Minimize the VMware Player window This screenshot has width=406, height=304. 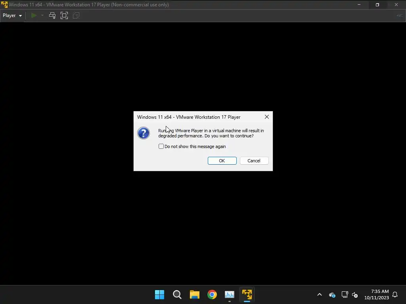pyautogui.click(x=359, y=5)
